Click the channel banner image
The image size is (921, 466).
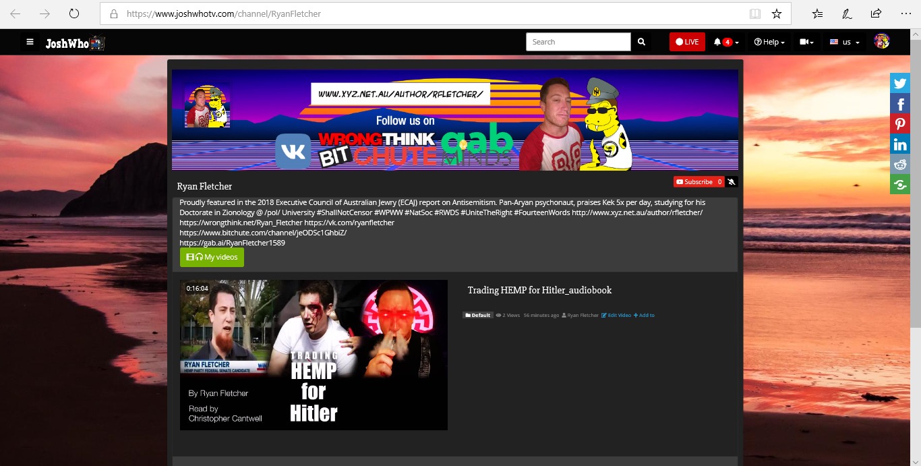pos(455,120)
